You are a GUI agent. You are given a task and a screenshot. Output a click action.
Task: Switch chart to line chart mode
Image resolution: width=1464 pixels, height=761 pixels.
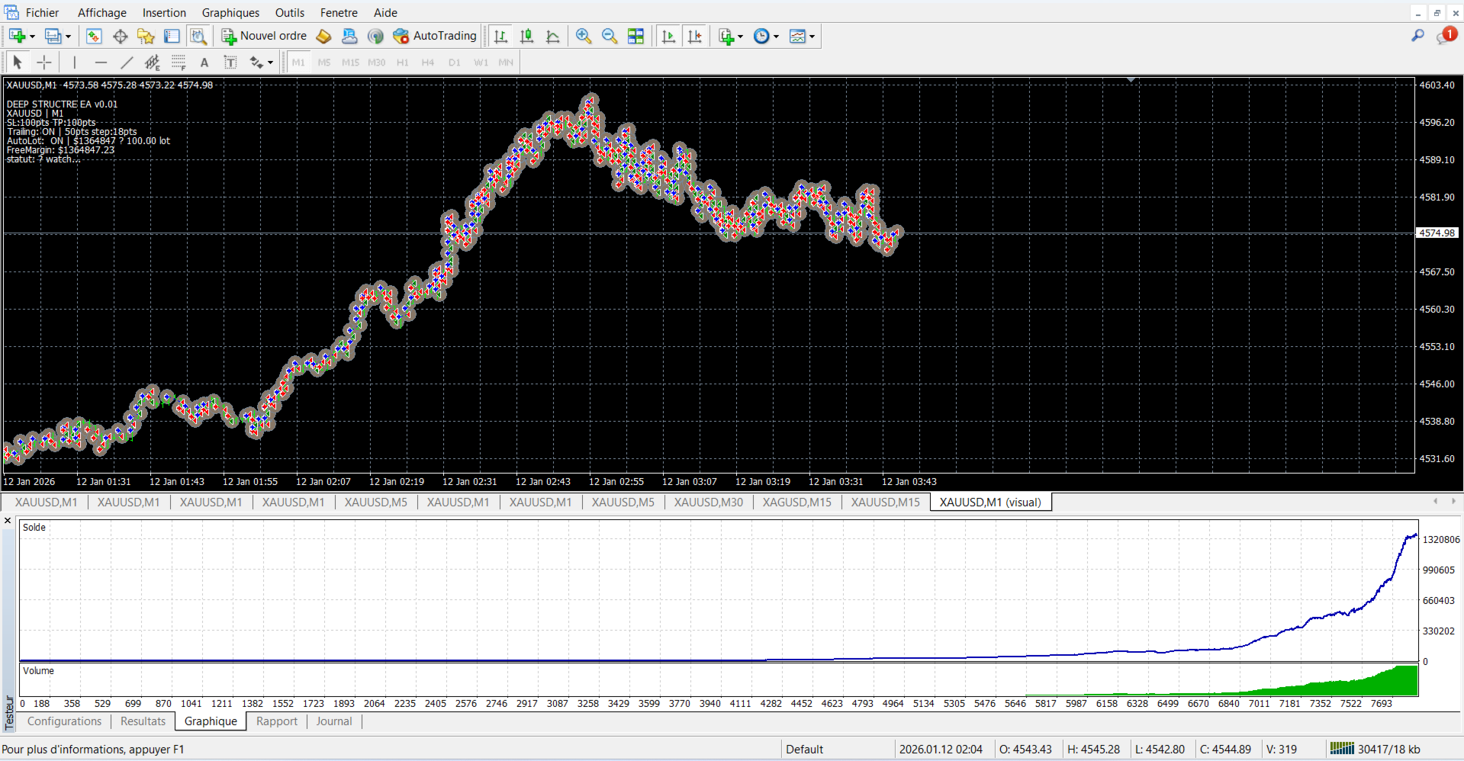(x=552, y=36)
